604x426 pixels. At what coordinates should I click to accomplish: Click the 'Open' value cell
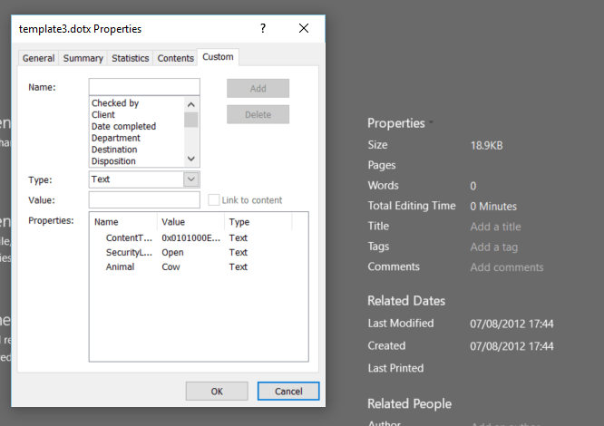(172, 253)
